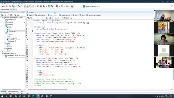Image resolution: width=174 pixels, height=98 pixels.
Task: Click the Run test icon in main toolbar
Action: [x=62, y=6]
